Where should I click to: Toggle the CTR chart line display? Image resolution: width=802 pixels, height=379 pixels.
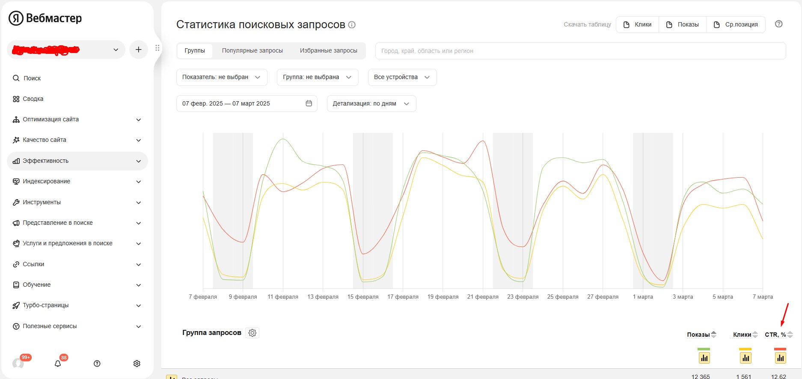780,358
